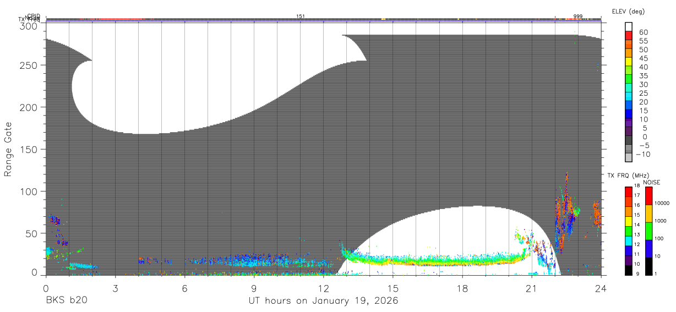
Task: Click the rainbow echo band at 15 UT
Action: coord(392,259)
